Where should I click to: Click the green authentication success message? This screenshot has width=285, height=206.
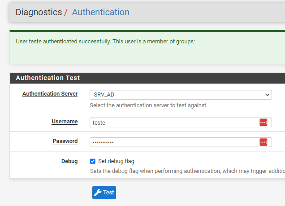pos(105,42)
